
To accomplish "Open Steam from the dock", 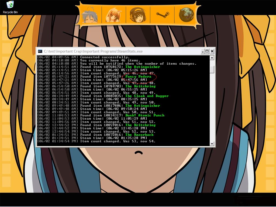I will pyautogui.click(x=163, y=15).
